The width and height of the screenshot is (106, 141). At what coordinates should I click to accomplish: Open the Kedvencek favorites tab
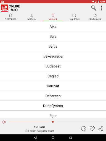(95, 17)
